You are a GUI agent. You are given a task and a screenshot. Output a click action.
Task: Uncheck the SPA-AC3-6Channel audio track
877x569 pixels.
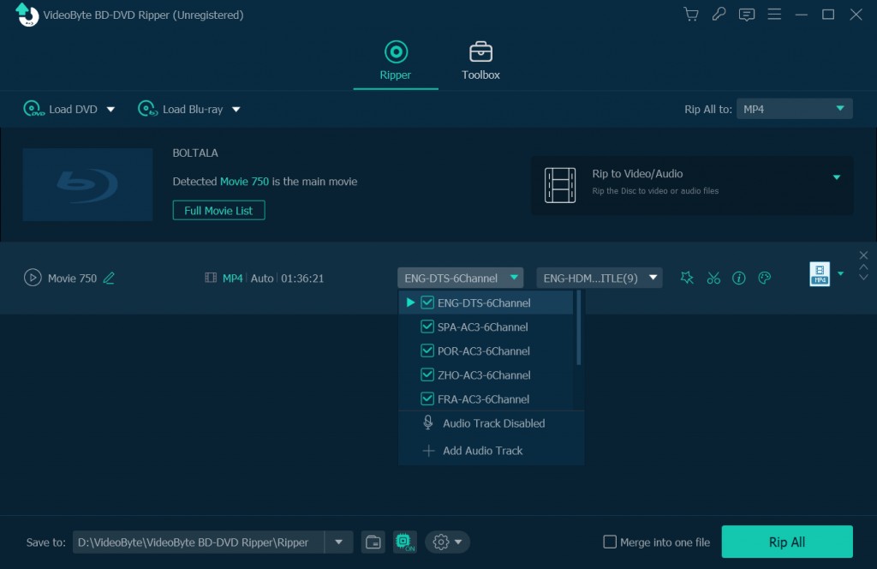point(427,326)
